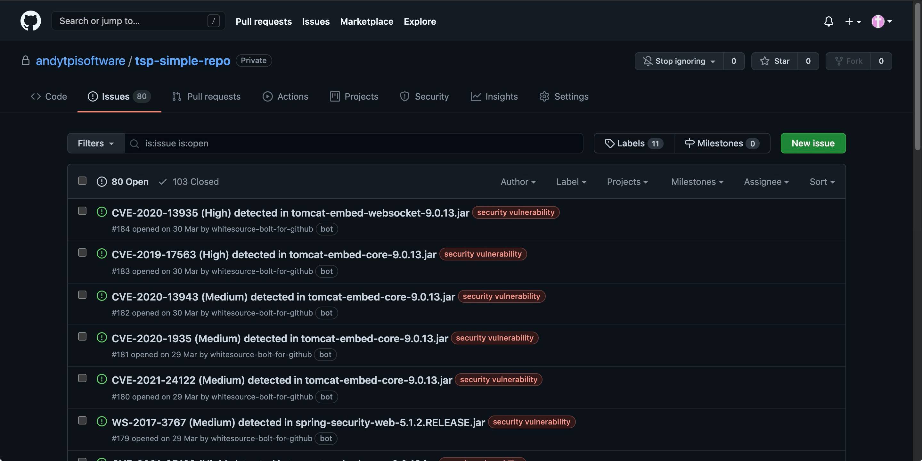Show the 103 Closed issues
Image resolution: width=922 pixels, height=461 pixels.
(x=189, y=181)
